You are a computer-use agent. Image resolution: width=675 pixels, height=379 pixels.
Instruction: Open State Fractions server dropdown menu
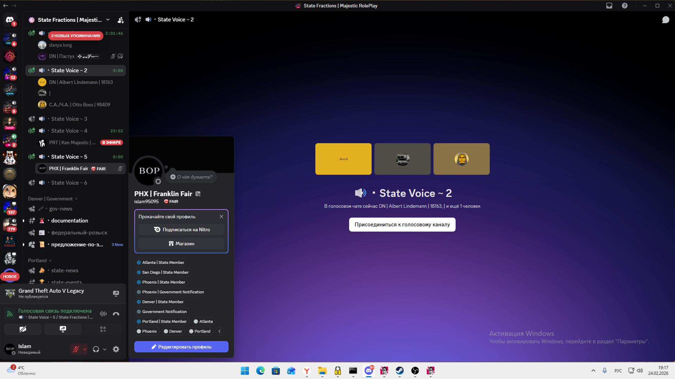pos(108,20)
